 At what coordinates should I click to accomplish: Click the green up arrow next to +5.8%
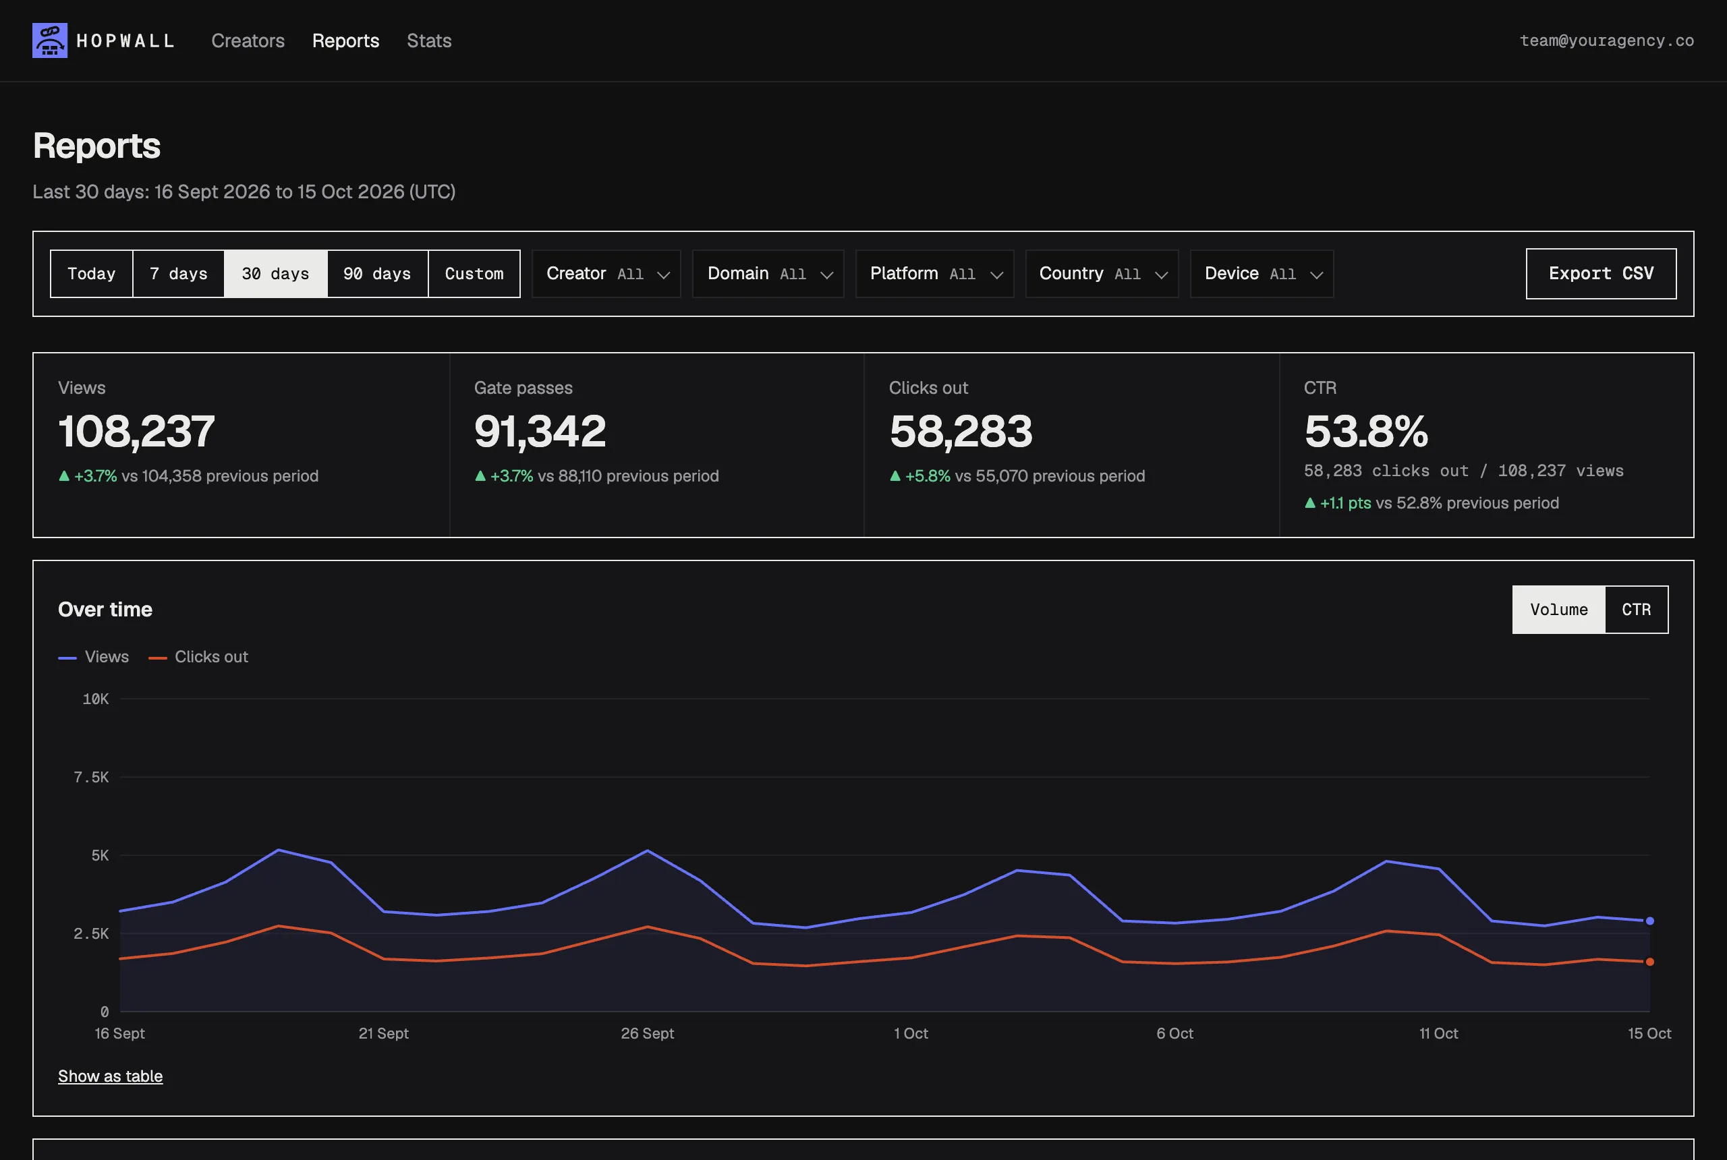coord(895,475)
